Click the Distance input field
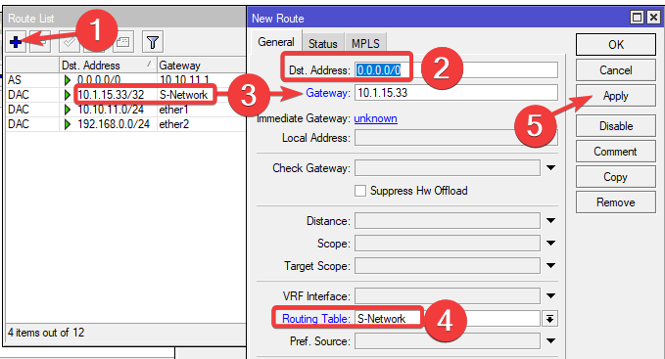This screenshot has height=359, width=665. click(x=448, y=220)
